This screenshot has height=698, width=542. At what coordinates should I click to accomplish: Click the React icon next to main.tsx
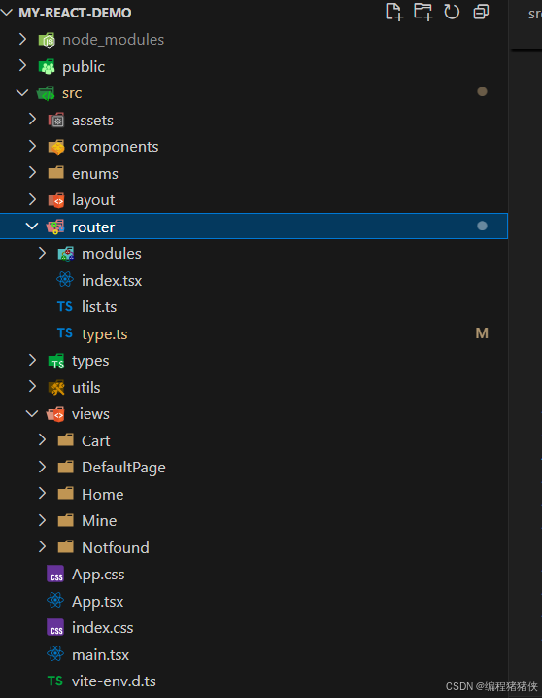pyautogui.click(x=55, y=654)
